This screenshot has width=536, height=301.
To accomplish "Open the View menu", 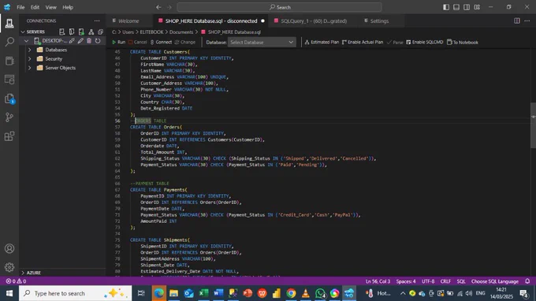I will (51, 7).
